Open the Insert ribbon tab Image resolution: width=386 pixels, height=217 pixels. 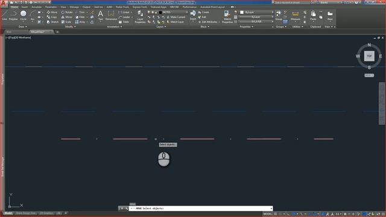point(25,7)
